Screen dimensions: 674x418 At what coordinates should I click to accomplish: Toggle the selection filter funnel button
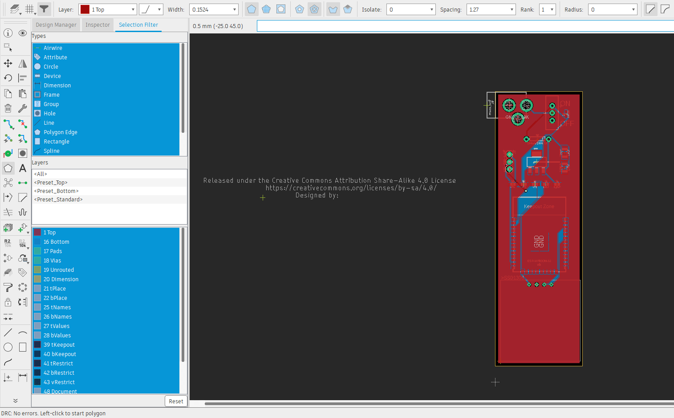[x=44, y=9]
